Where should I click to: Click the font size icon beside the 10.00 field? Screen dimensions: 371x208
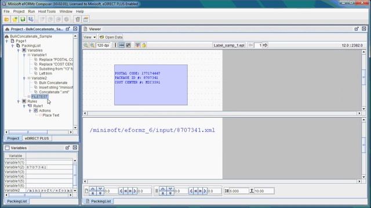tap(252, 191)
